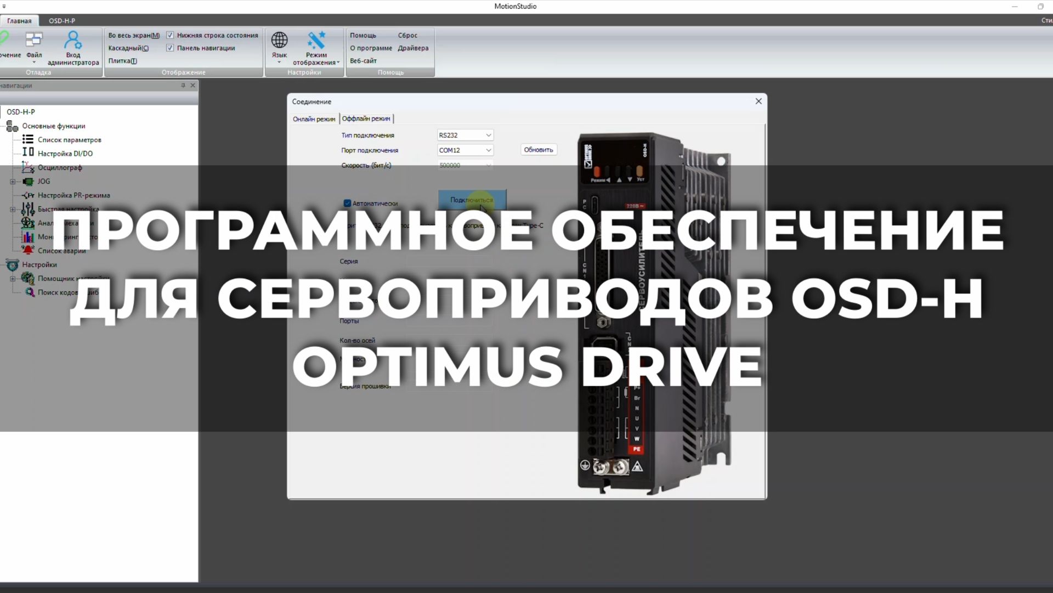The image size is (1053, 593).
Task: Select Настройка PR-режима in tree
Action: click(73, 195)
